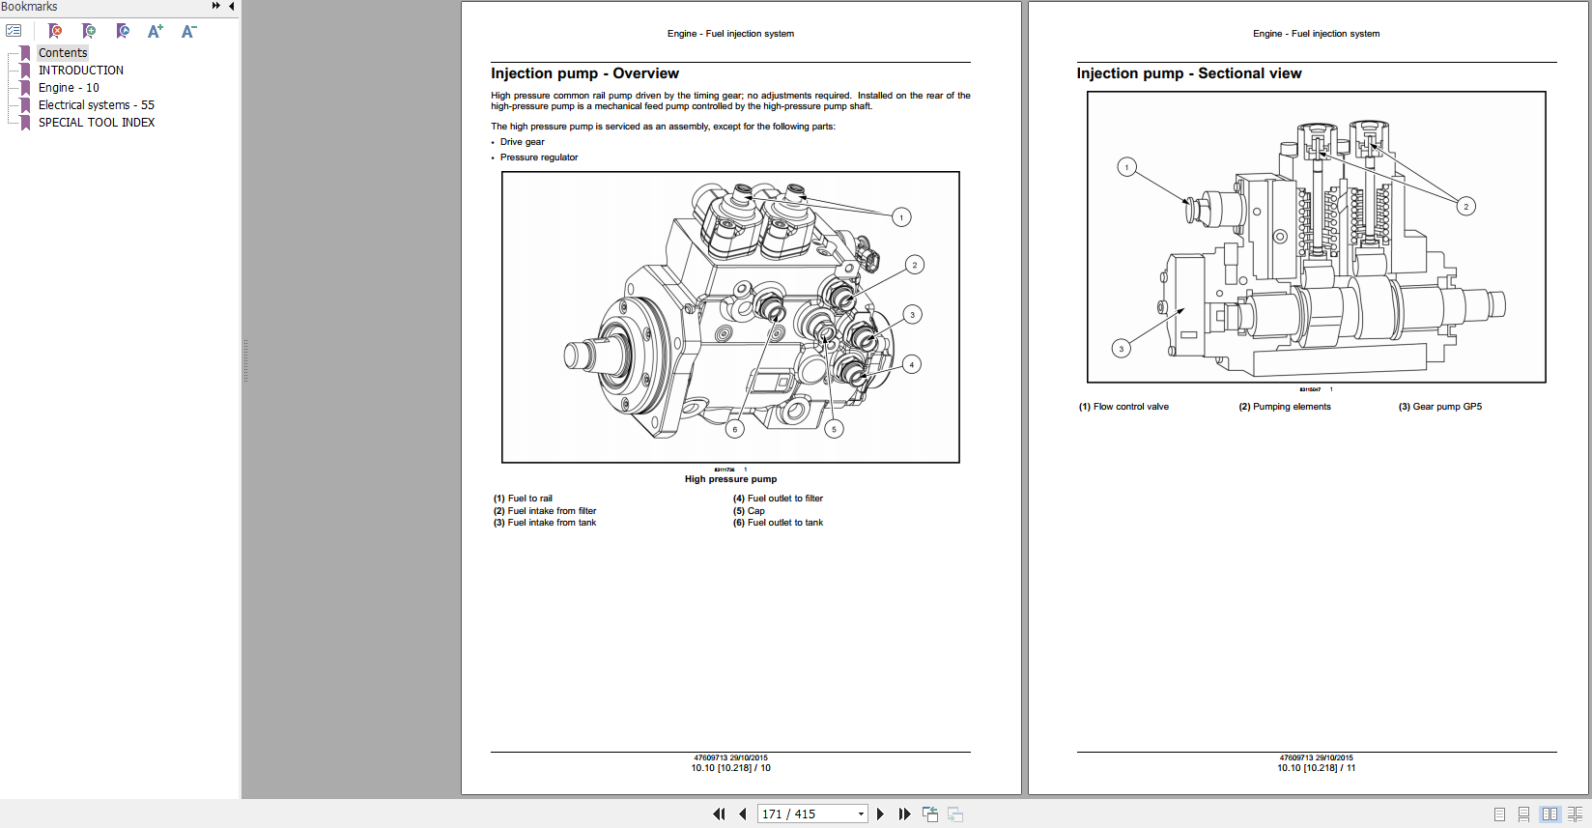1592x828 pixels.
Task: Decrease bookmark text size with A-
Action: pyautogui.click(x=188, y=31)
